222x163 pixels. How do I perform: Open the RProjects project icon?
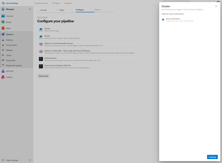pyautogui.click(x=3, y=9)
